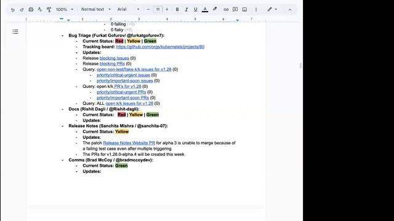The width and height of the screenshot is (394, 221).
Task: Insert a link from the toolbar
Action: click(x=226, y=10)
